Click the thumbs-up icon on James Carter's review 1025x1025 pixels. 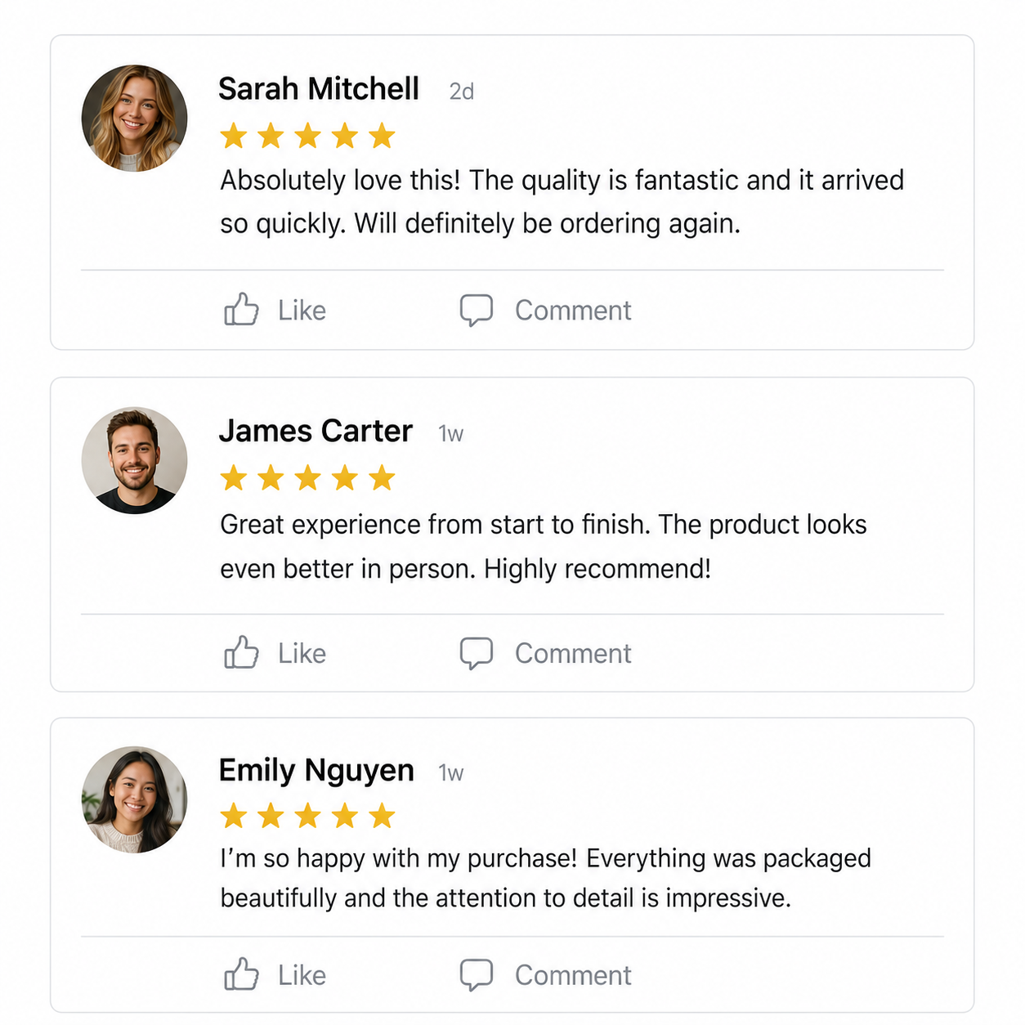point(241,652)
